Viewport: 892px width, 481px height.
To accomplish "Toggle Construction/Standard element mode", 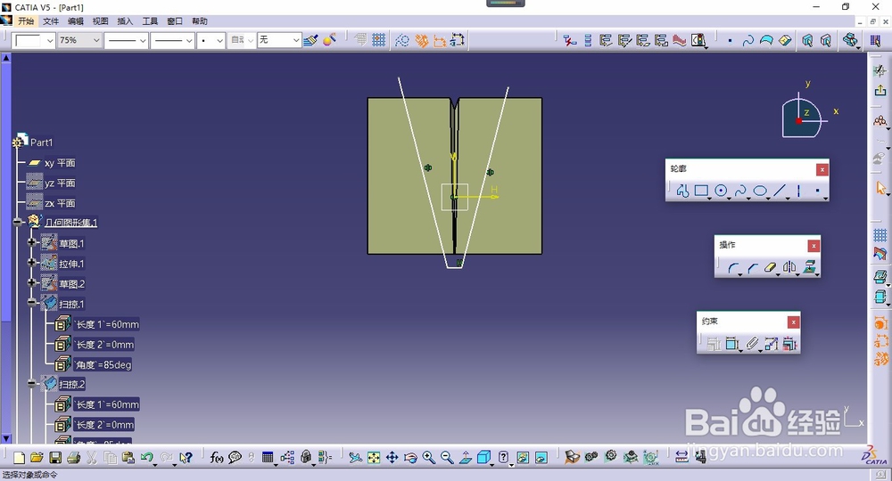I will (x=402, y=40).
